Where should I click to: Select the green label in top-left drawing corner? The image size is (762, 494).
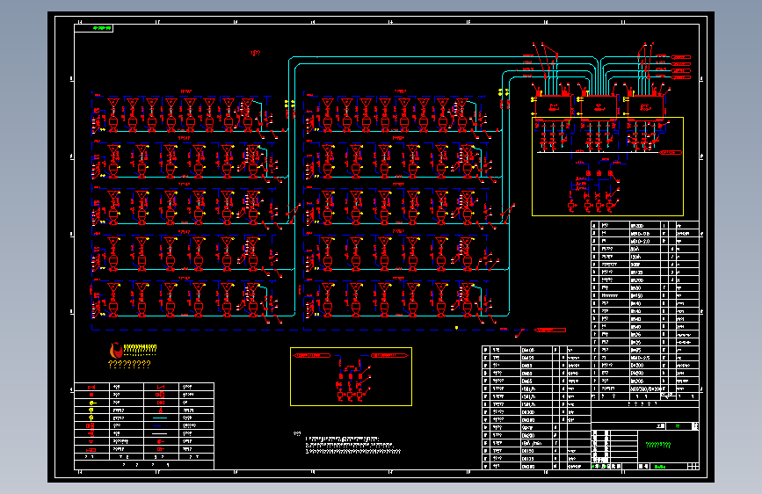pyautogui.click(x=102, y=28)
